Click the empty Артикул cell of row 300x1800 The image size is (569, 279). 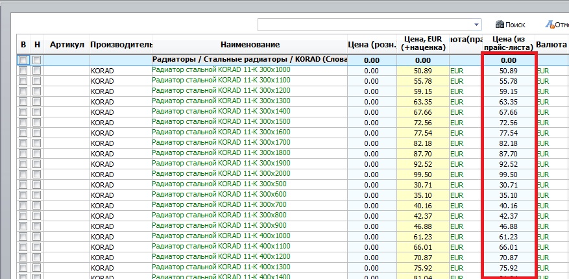point(67,154)
